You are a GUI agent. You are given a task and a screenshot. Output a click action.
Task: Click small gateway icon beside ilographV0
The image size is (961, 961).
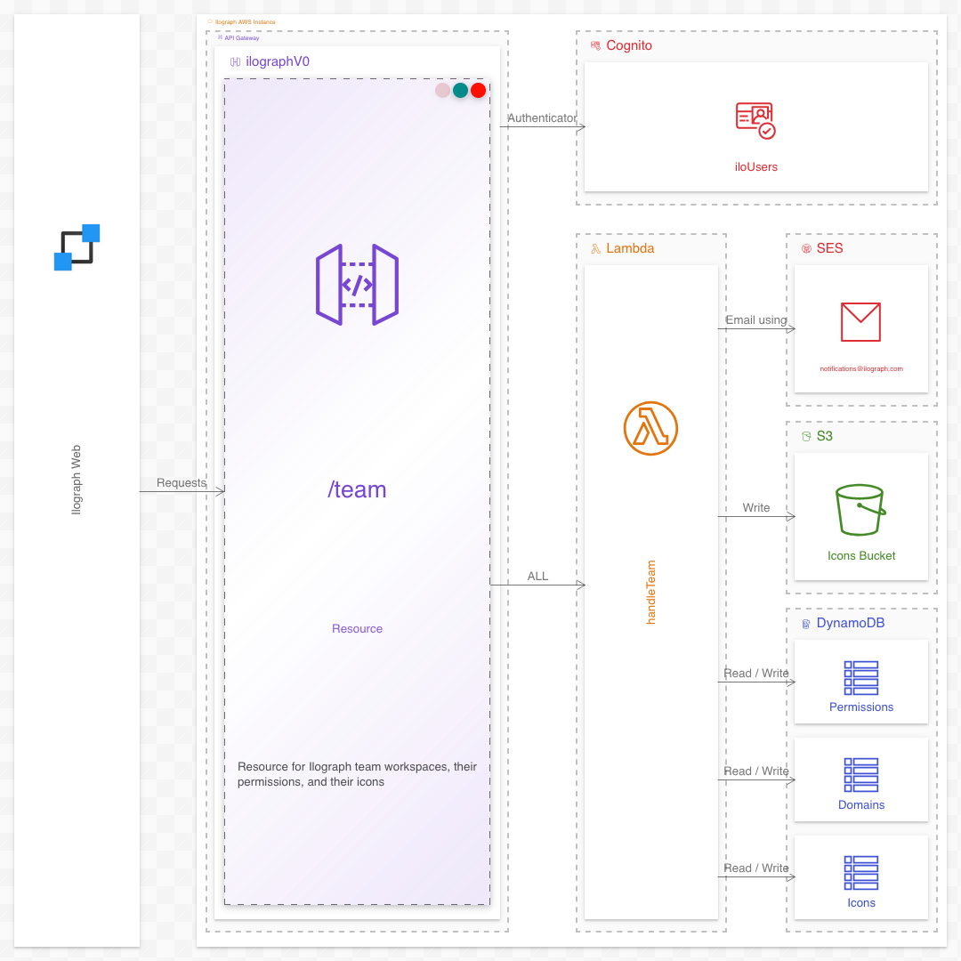tap(235, 62)
